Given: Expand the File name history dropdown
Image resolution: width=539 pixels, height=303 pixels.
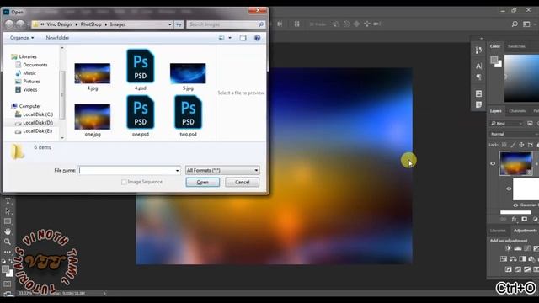Looking at the screenshot, I should pyautogui.click(x=177, y=170).
